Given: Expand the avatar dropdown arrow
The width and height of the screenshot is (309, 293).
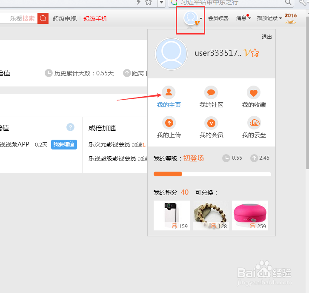Looking at the screenshot, I should (201, 19).
